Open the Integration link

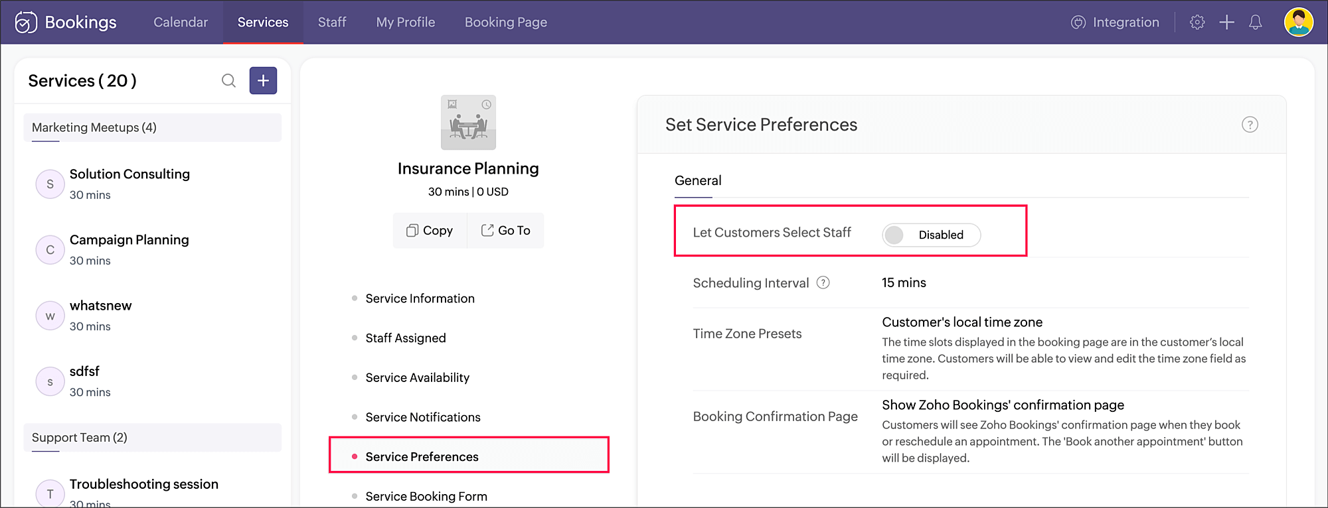(1115, 23)
